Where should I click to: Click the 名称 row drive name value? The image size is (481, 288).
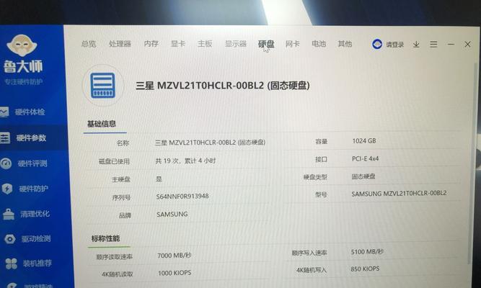(210, 143)
